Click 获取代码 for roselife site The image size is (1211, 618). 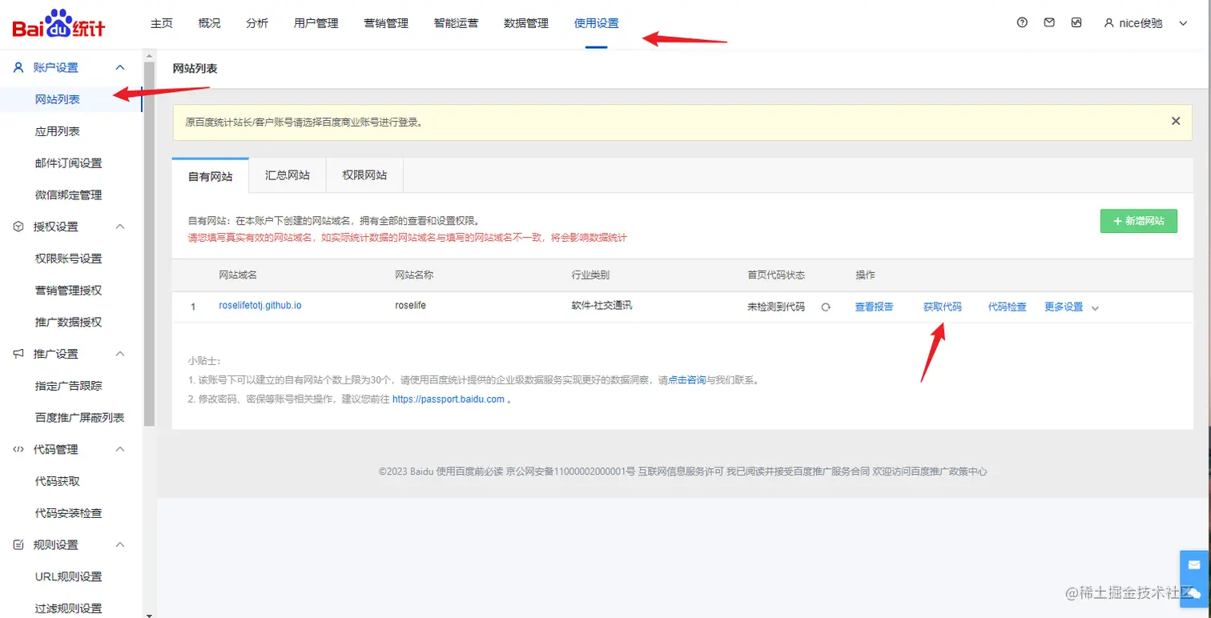[943, 307]
